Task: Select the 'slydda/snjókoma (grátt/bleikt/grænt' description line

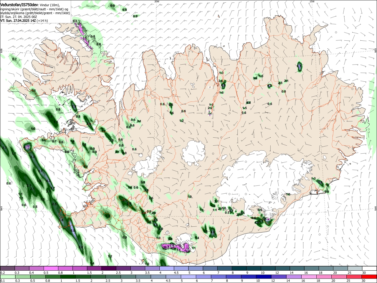Action: coord(35,13)
